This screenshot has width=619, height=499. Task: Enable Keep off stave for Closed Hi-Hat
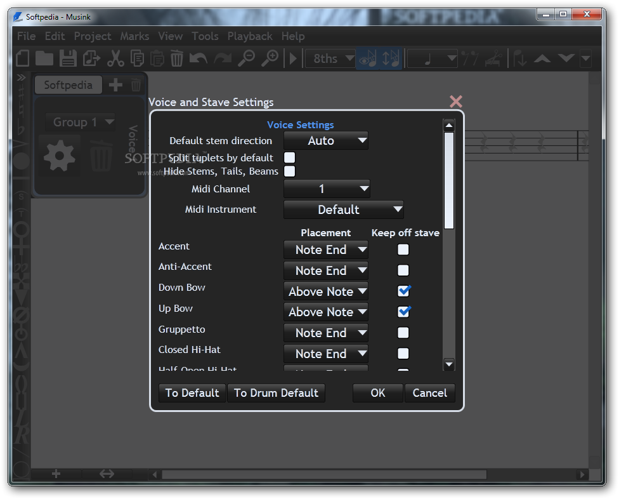403,354
